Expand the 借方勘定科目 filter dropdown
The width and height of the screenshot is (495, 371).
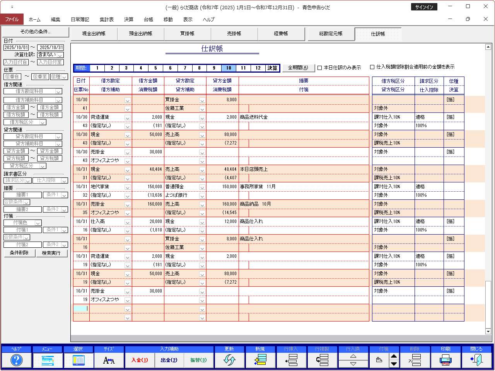pyautogui.click(x=58, y=92)
